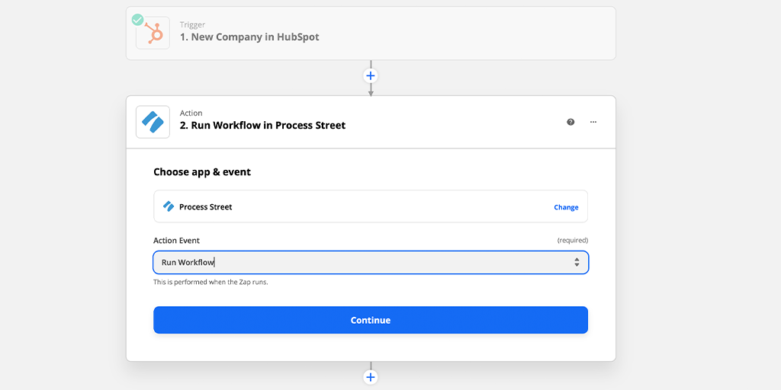The height and width of the screenshot is (390, 781).
Task: Click the Trigger label text
Action: [x=192, y=24]
